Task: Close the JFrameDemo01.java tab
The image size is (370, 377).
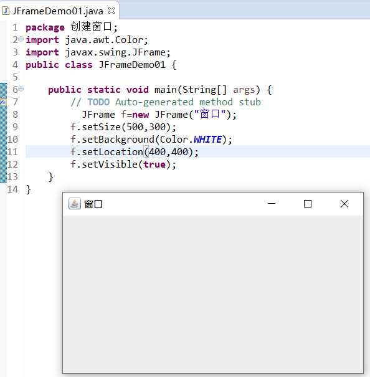Action: (x=111, y=11)
